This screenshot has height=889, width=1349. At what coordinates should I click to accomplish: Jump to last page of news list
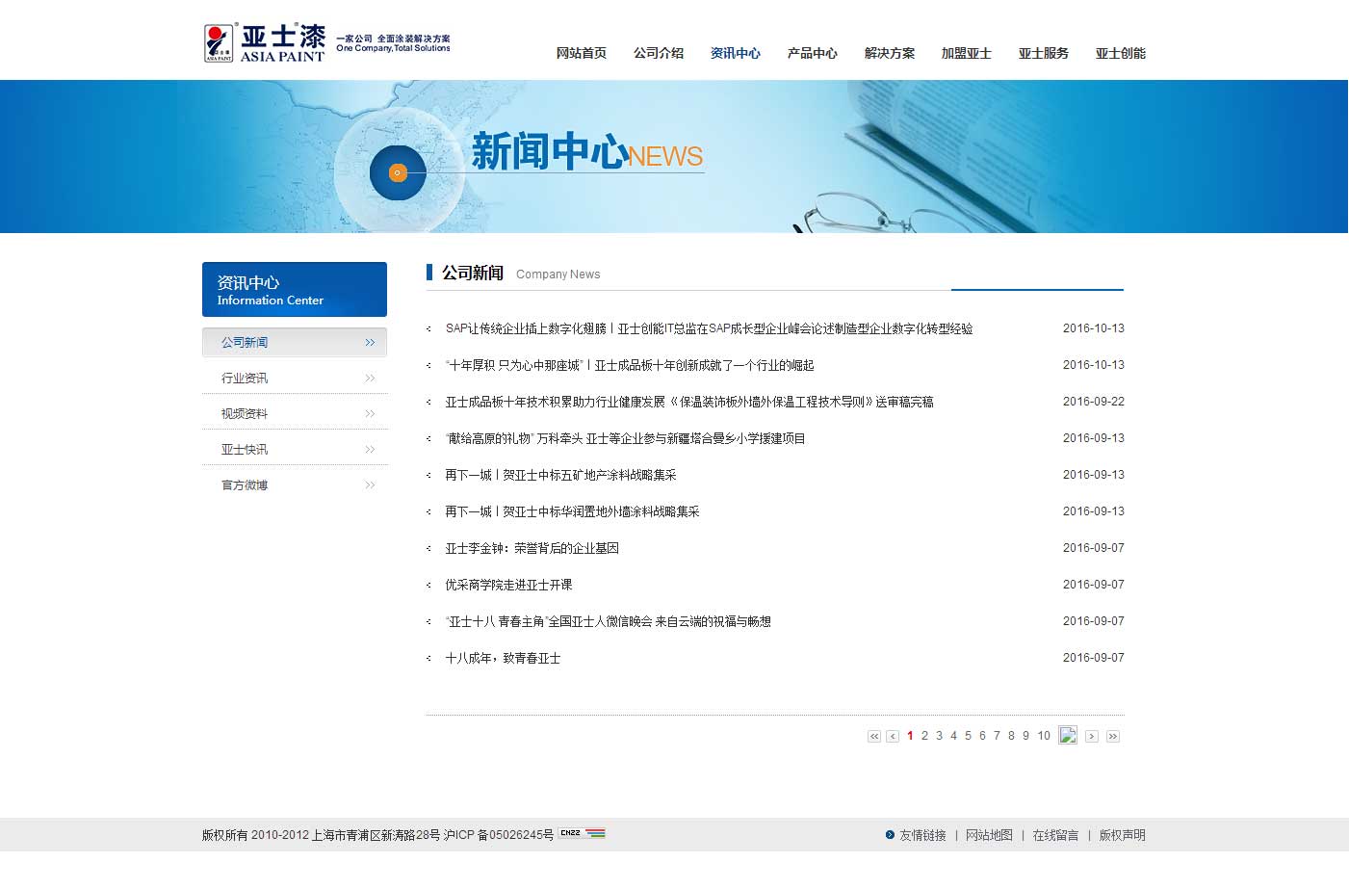click(x=1112, y=737)
